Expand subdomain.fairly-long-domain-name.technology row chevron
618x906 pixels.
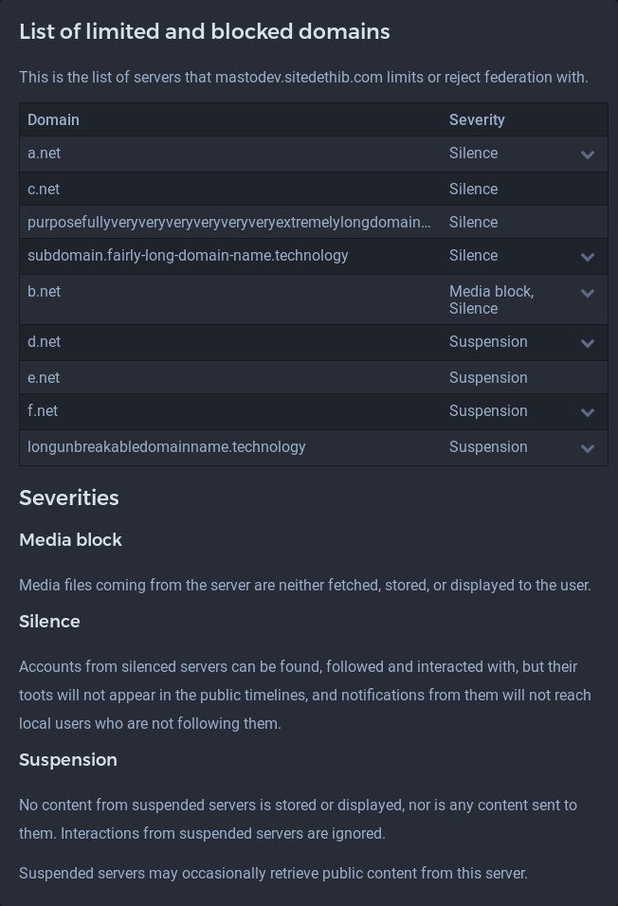[x=588, y=257]
